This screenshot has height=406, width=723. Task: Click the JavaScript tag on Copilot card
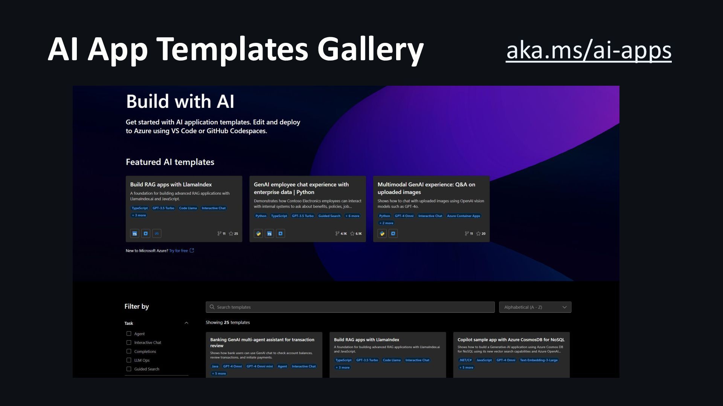[x=484, y=360]
